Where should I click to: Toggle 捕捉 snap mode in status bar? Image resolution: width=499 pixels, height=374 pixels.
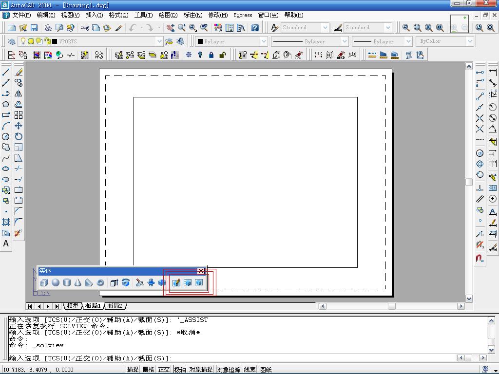point(133,369)
